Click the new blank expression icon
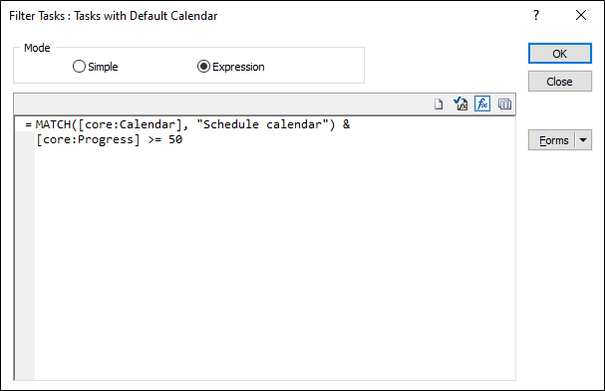The height and width of the screenshot is (391, 605). click(439, 104)
